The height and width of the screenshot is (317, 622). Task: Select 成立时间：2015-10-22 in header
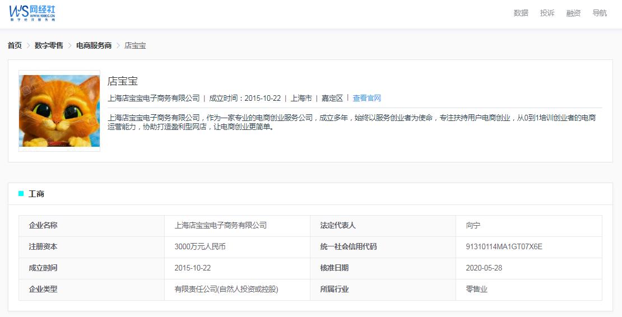(x=245, y=98)
